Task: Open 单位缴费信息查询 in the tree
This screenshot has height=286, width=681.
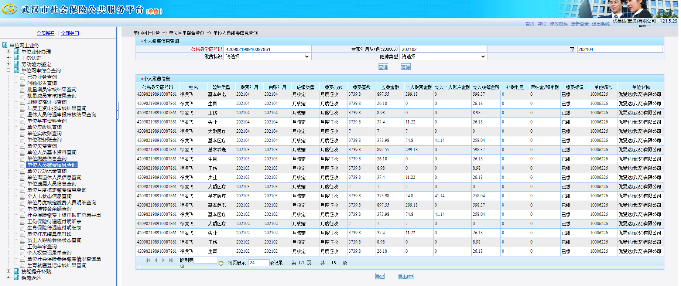Action: tap(47, 159)
